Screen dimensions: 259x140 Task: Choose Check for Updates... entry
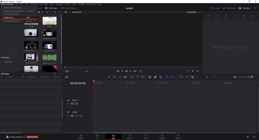19,14
